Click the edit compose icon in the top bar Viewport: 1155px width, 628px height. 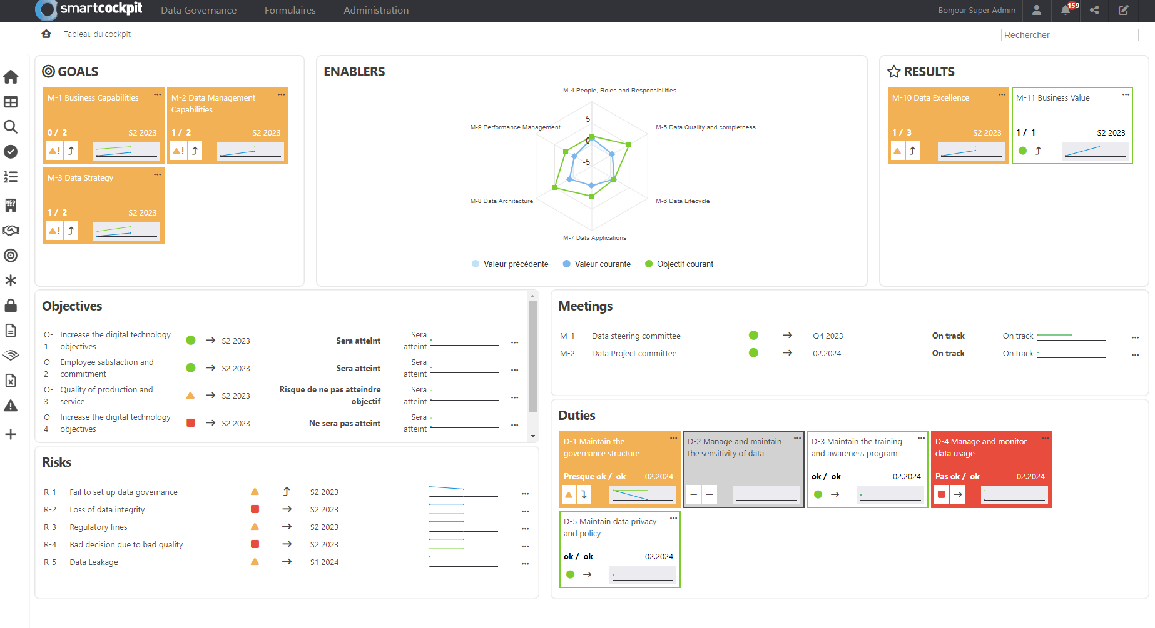[x=1123, y=11]
